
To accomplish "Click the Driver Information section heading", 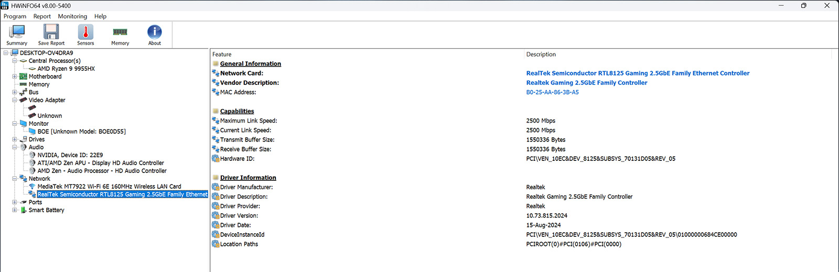I will (248, 178).
